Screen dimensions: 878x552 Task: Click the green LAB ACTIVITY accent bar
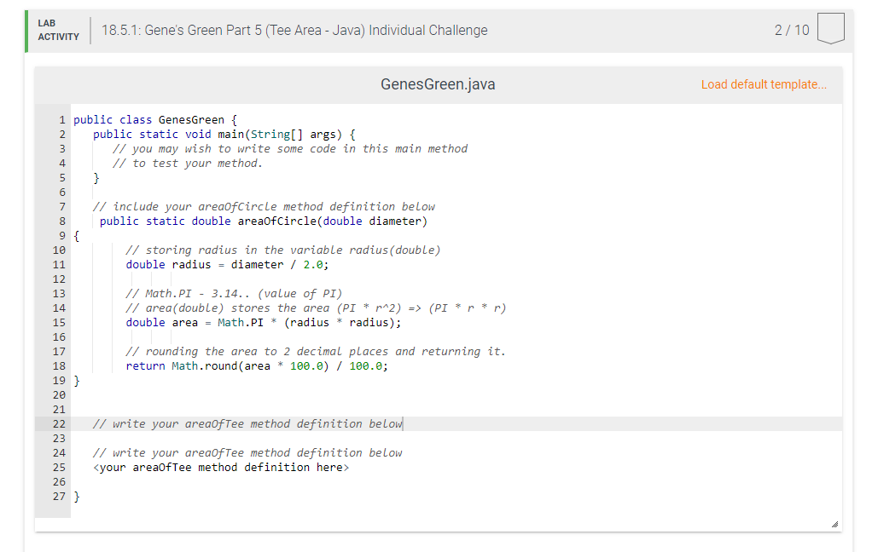(26, 28)
